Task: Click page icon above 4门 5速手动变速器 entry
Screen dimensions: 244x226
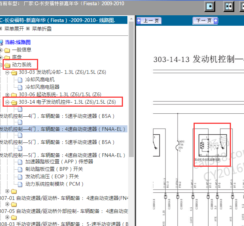Action: tap(20, 109)
